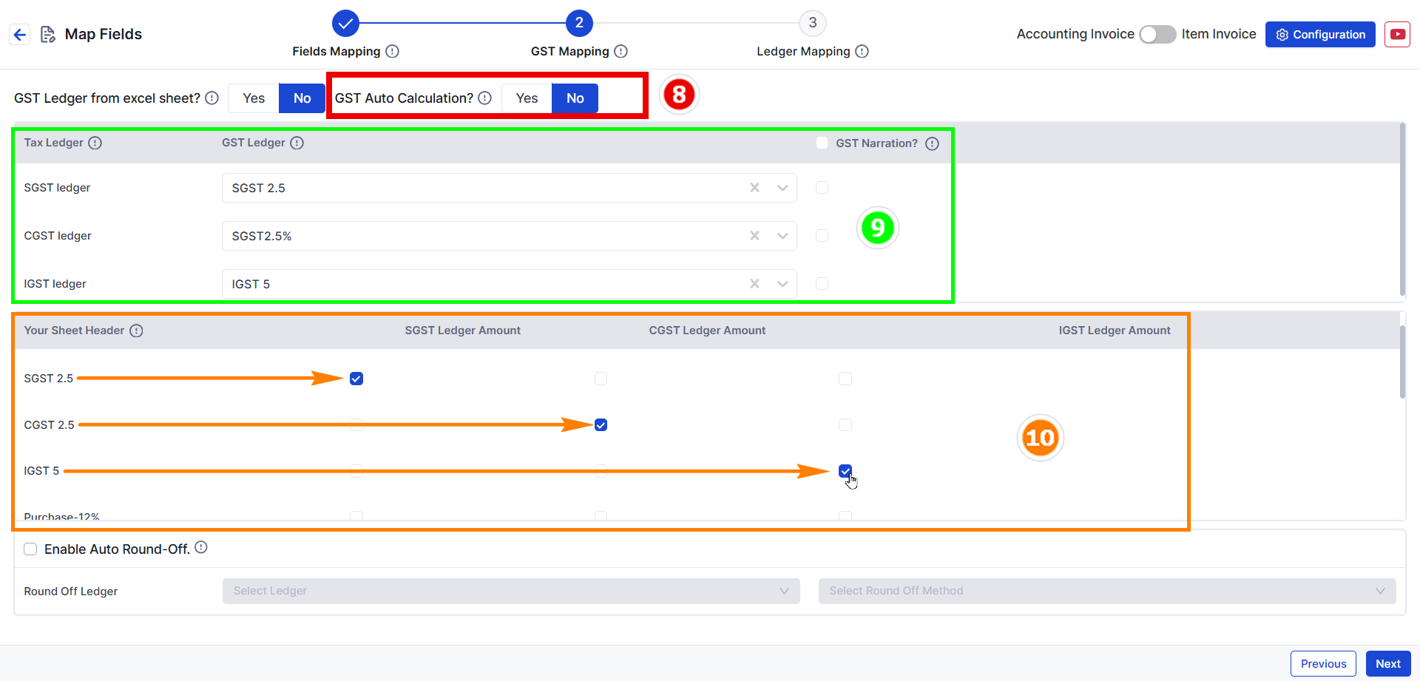The width and height of the screenshot is (1420, 681).
Task: Click the Enable Auto Round-Off info icon
Action: pos(201,547)
